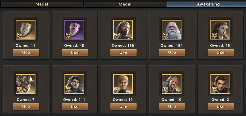Use the golden shield medal owned 11
Viewport: 246px width, 116px height.
pos(26,53)
